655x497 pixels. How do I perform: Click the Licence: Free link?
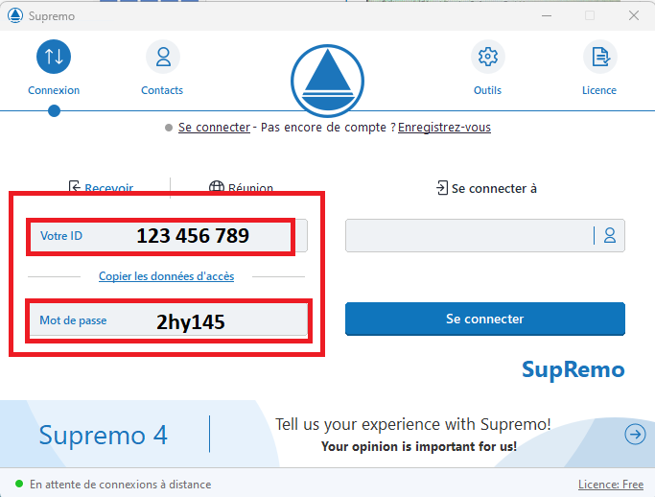point(610,485)
